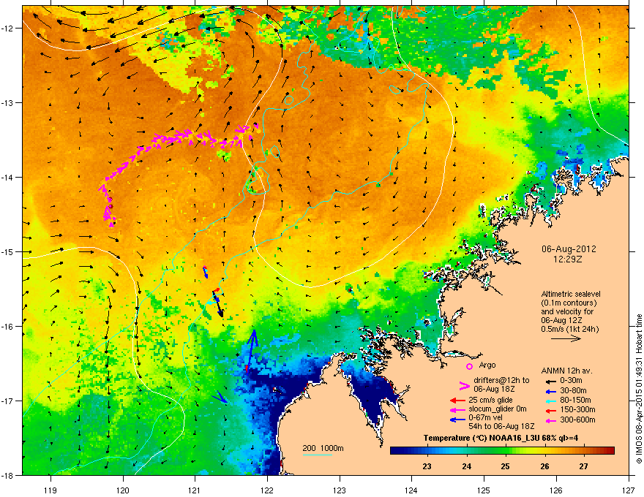Click the magenta Argo circle legend symbol
This screenshot has width=644, height=497.
pyautogui.click(x=469, y=366)
